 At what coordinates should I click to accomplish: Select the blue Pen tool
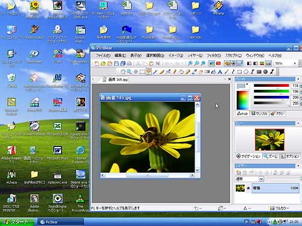155,72
